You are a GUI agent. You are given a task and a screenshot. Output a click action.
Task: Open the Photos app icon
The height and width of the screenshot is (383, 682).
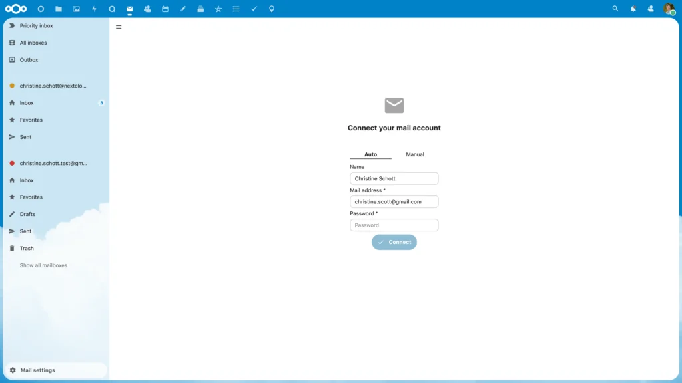point(77,9)
